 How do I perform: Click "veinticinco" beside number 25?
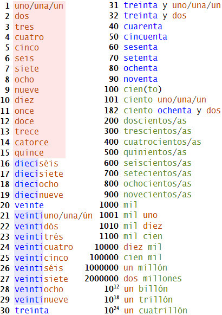tap(42, 258)
